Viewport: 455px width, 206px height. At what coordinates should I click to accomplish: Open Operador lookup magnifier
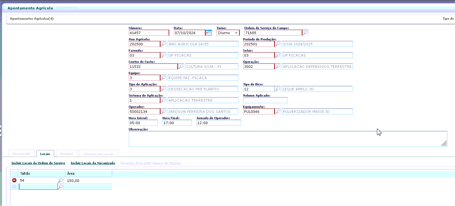pos(164,111)
